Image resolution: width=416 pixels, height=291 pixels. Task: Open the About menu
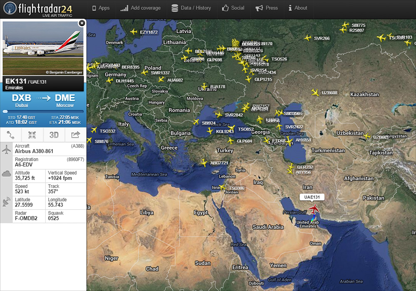pos(298,8)
